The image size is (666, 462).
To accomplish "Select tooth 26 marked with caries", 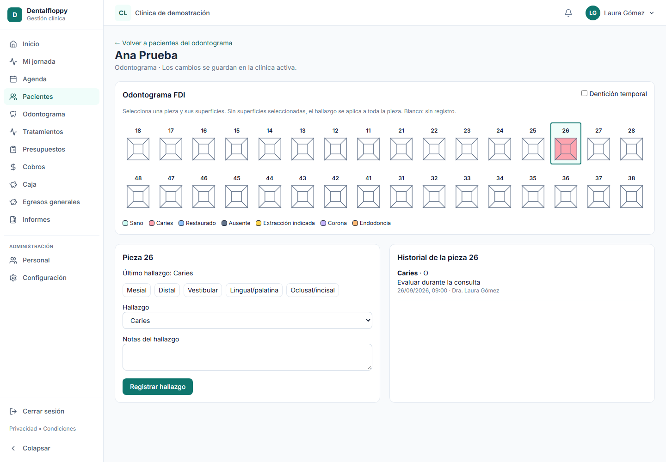I will point(566,144).
